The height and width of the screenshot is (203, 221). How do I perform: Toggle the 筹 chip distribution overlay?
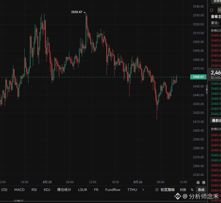[x=198, y=183]
